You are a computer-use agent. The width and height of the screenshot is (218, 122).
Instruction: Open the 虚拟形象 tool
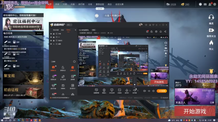pos(53,86)
